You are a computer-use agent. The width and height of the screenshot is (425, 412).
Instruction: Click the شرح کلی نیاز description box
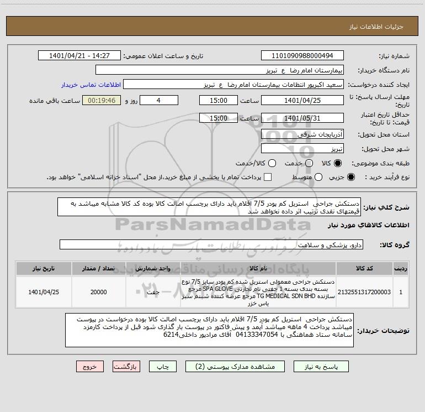coord(209,207)
